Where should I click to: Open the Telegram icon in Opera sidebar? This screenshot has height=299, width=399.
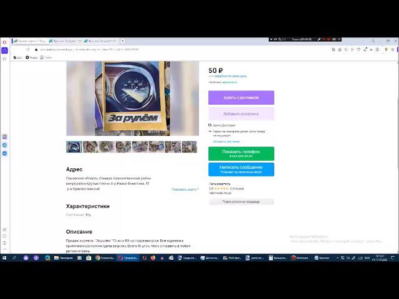pyautogui.click(x=4, y=145)
